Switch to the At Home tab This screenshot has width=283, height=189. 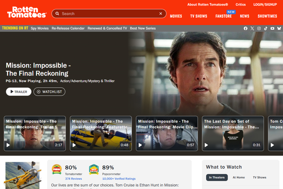click(238, 177)
